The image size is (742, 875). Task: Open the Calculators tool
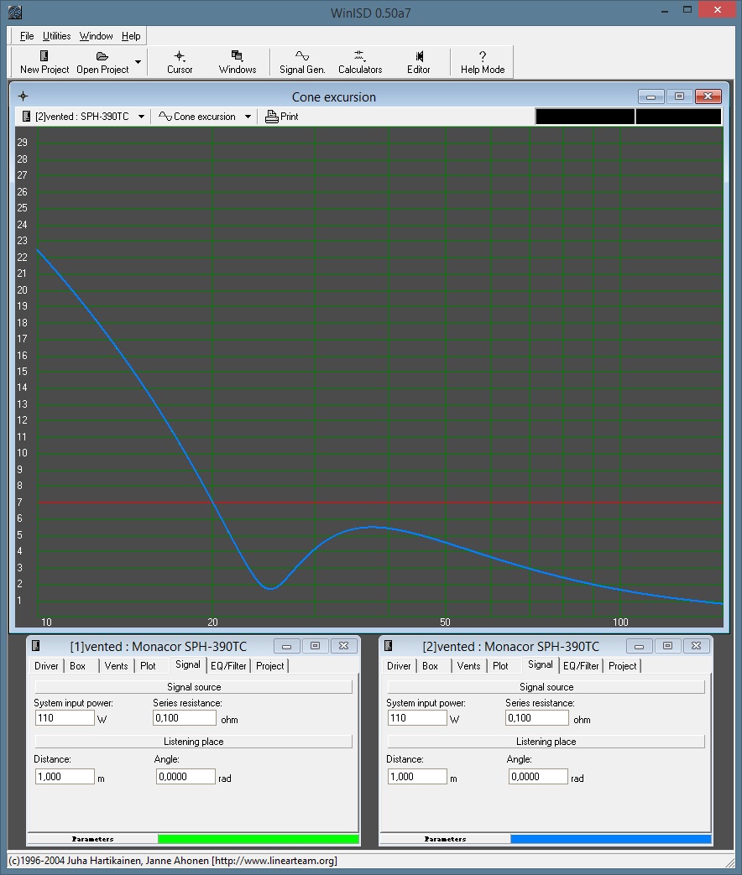[359, 56]
